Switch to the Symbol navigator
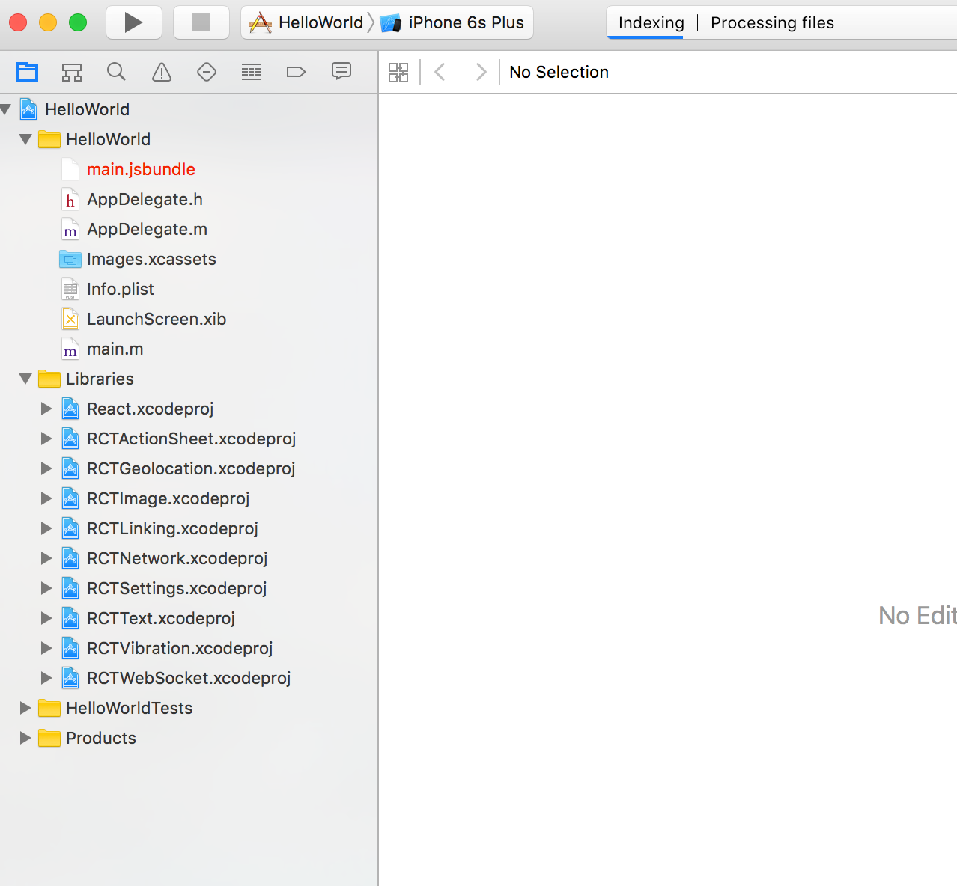 click(x=72, y=72)
